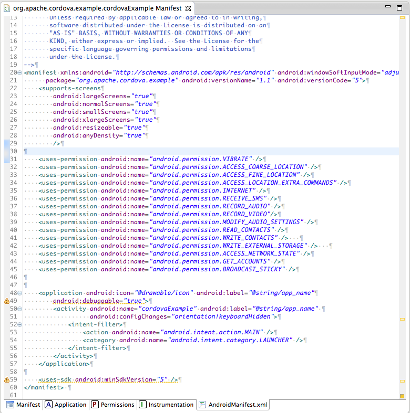Maximize the editor pane
The height and width of the screenshot is (413, 410).
coord(401,7)
